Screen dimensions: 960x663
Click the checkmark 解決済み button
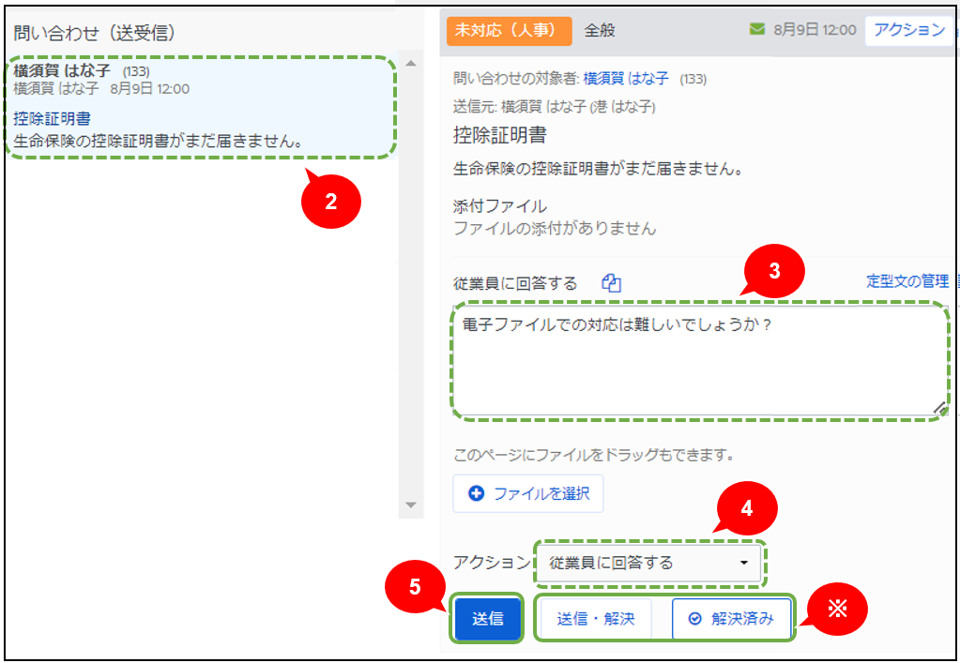[x=732, y=619]
